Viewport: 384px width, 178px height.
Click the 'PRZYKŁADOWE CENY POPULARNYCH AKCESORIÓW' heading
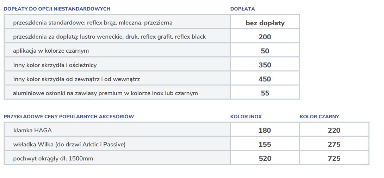click(x=69, y=117)
